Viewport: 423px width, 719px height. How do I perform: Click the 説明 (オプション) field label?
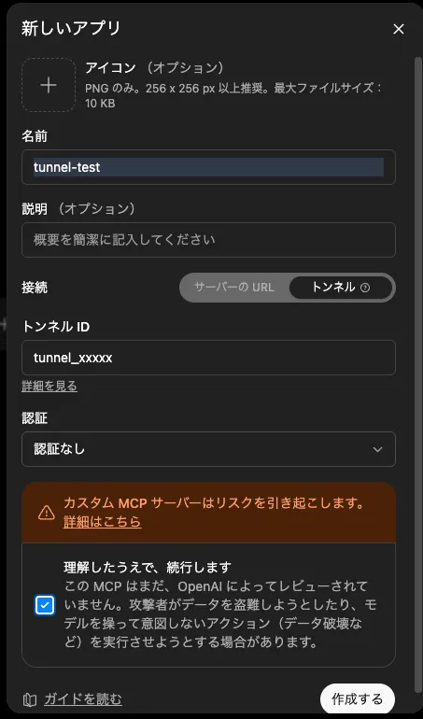click(x=78, y=209)
